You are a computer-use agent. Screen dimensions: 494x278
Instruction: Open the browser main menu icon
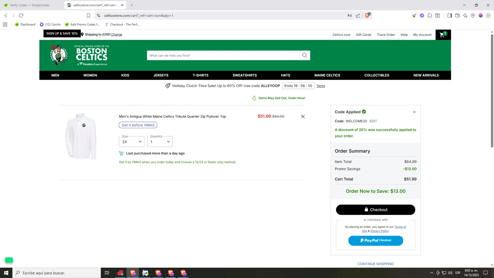pyautogui.click(x=488, y=15)
